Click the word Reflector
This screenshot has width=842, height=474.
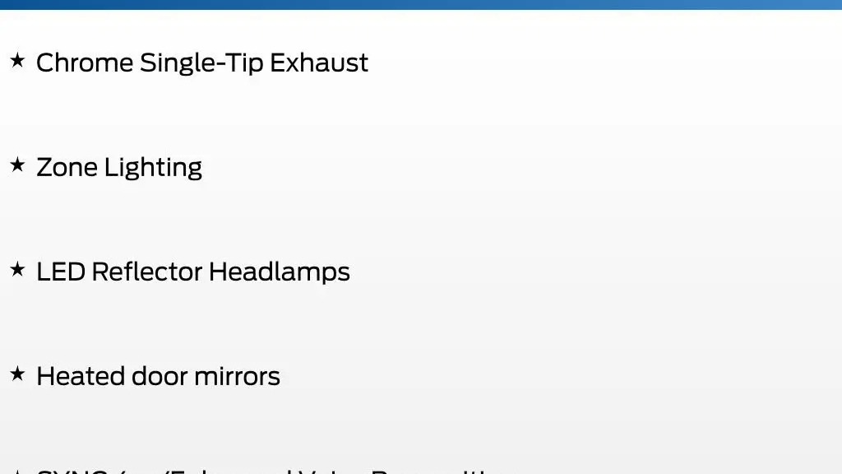[x=147, y=272]
